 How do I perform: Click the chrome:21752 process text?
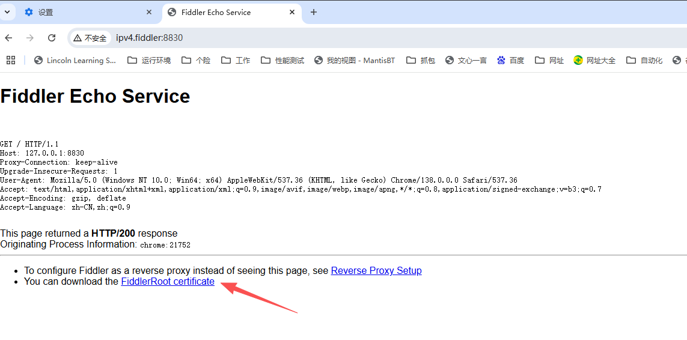pos(165,245)
